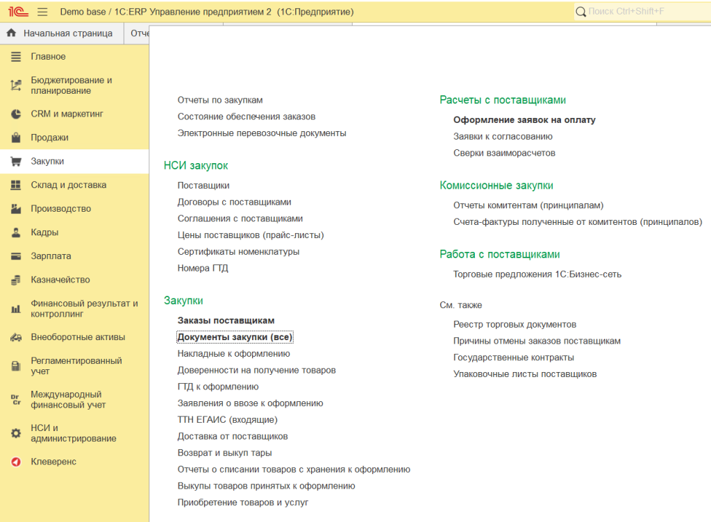
Task: Open Заказы поставщикам
Action: point(226,321)
